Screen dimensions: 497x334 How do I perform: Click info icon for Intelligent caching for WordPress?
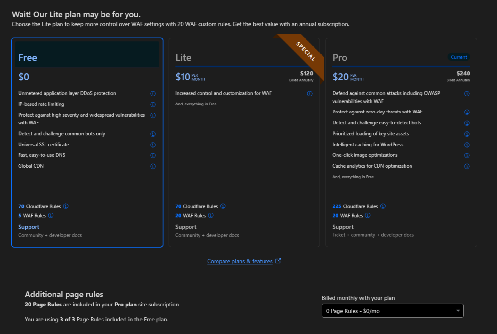(x=467, y=145)
